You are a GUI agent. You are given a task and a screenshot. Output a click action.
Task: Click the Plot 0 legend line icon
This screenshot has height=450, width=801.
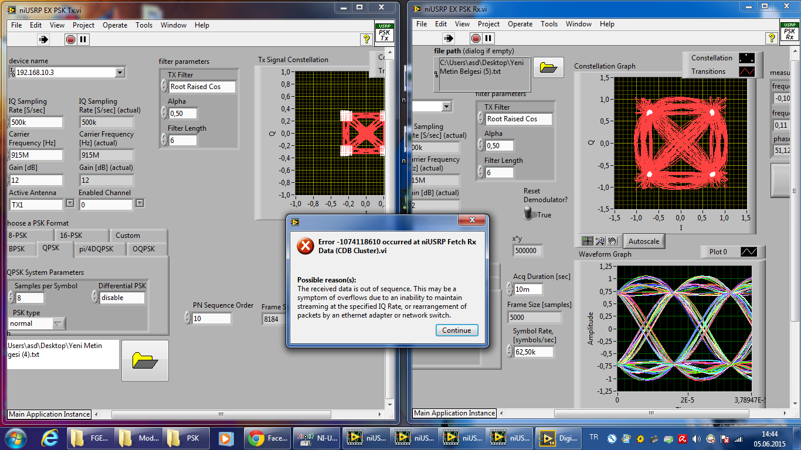point(749,252)
